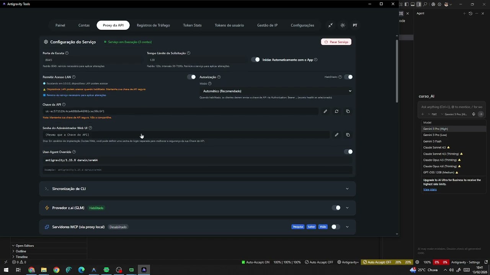Collapse the Open Editors section

(24, 246)
